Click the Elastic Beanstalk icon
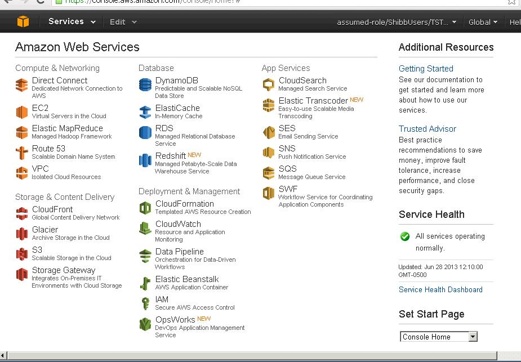This screenshot has height=362, width=521. pyautogui.click(x=145, y=284)
